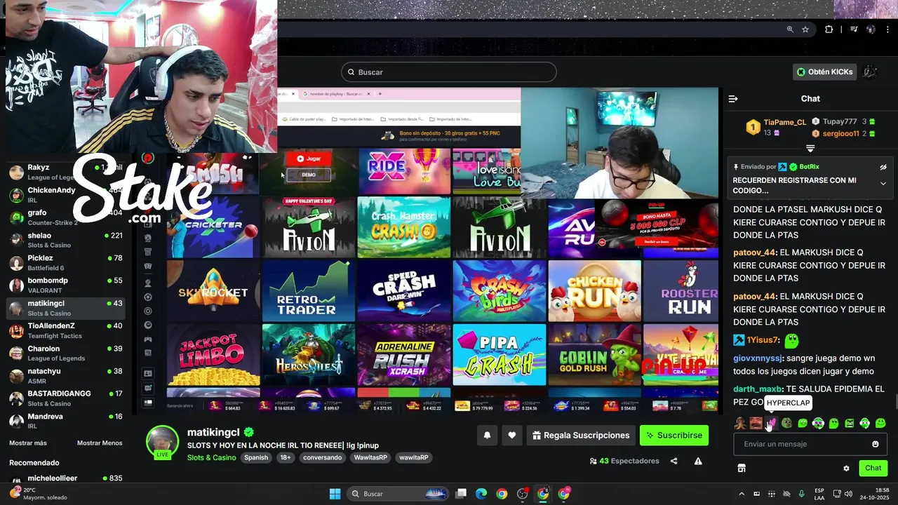Show hidden tray icons chevron
Viewport: 898px width, 505px height.
tap(742, 494)
